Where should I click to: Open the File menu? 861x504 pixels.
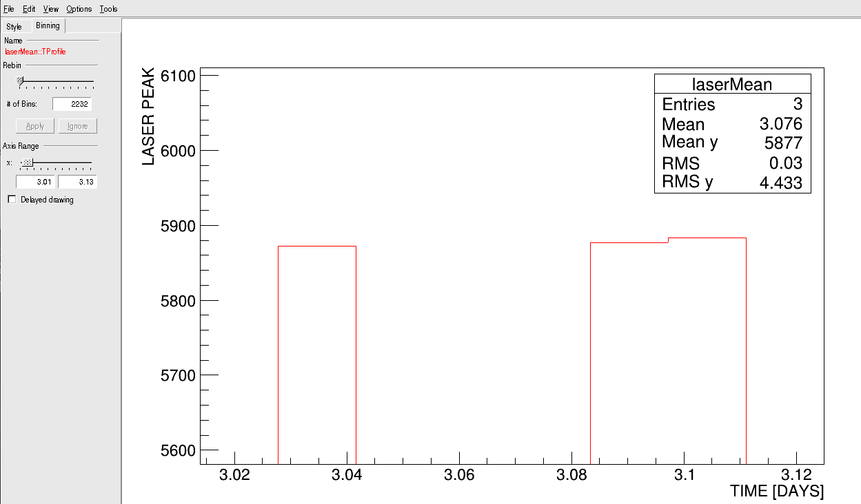[9, 9]
